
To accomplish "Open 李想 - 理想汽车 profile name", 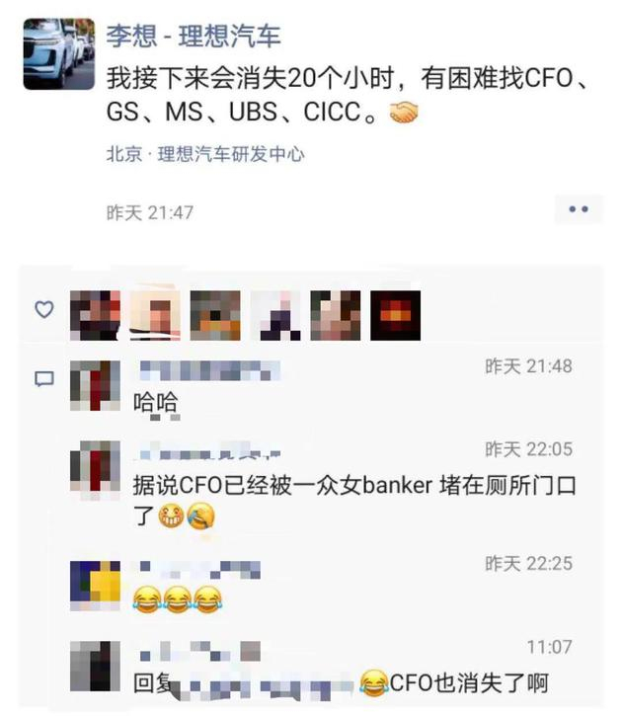I will point(194,36).
